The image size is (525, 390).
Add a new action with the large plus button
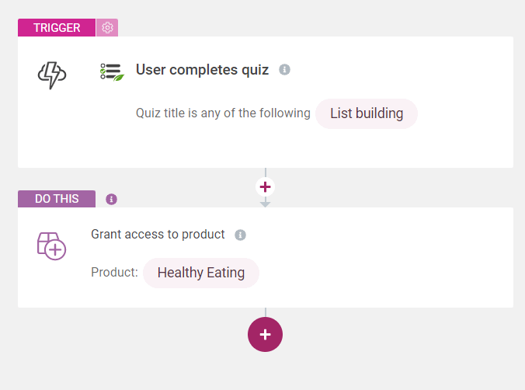pos(265,334)
